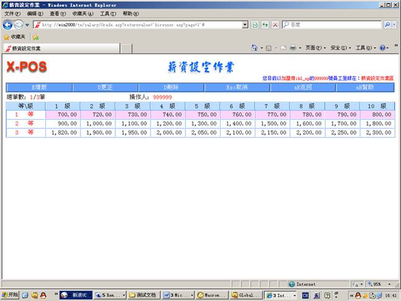Click the Print icon in command bar

(x=293, y=48)
